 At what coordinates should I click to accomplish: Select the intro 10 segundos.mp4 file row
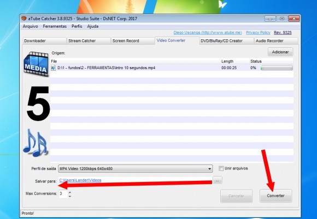(172, 68)
